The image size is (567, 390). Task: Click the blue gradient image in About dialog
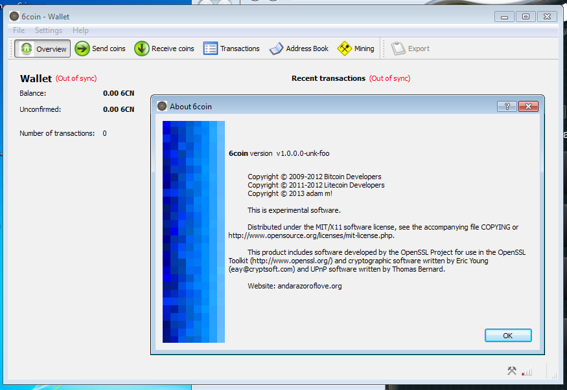click(x=194, y=232)
